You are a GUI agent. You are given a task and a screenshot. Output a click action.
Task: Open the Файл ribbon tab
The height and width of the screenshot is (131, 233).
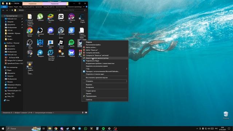[x=4, y=7]
